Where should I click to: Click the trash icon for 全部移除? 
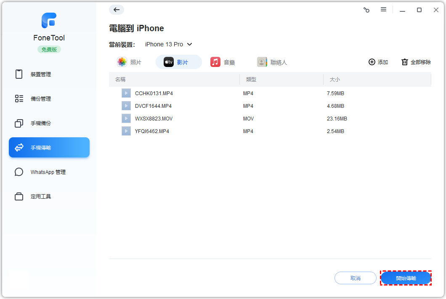click(405, 62)
